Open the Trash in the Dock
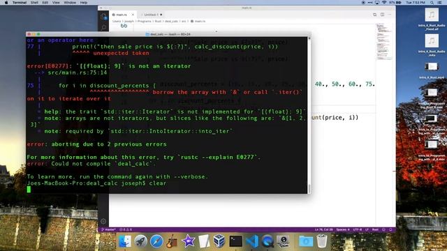The width and height of the screenshot is (447, 251). pyautogui.click(x=322, y=241)
